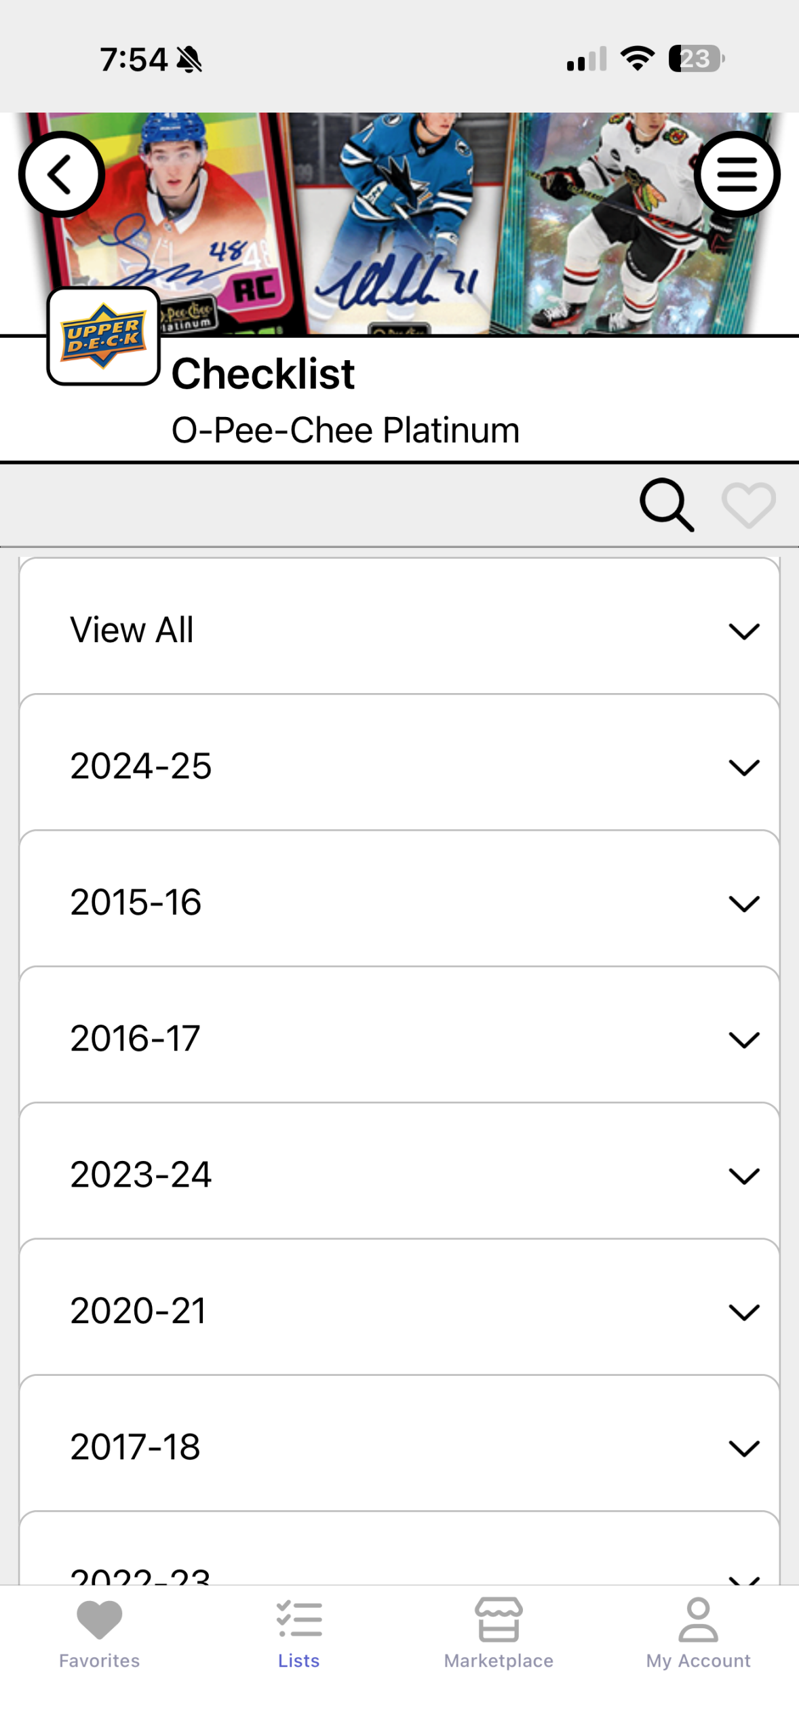Go to the Marketplace tab
799x1736 pixels.
point(499,1632)
